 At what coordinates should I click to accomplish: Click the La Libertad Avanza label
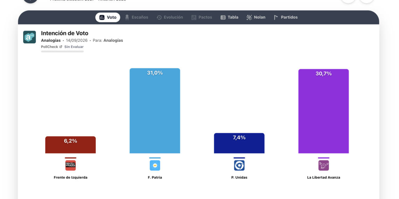pyautogui.click(x=323, y=177)
